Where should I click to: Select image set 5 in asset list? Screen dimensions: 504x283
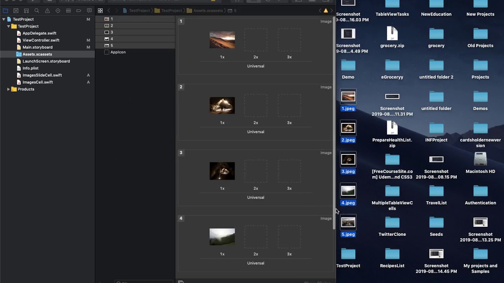click(135, 46)
